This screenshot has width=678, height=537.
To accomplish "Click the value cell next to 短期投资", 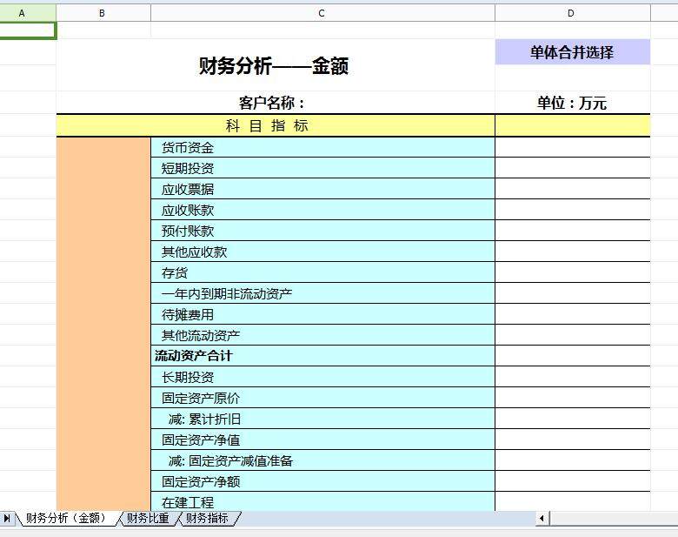I will coord(572,169).
